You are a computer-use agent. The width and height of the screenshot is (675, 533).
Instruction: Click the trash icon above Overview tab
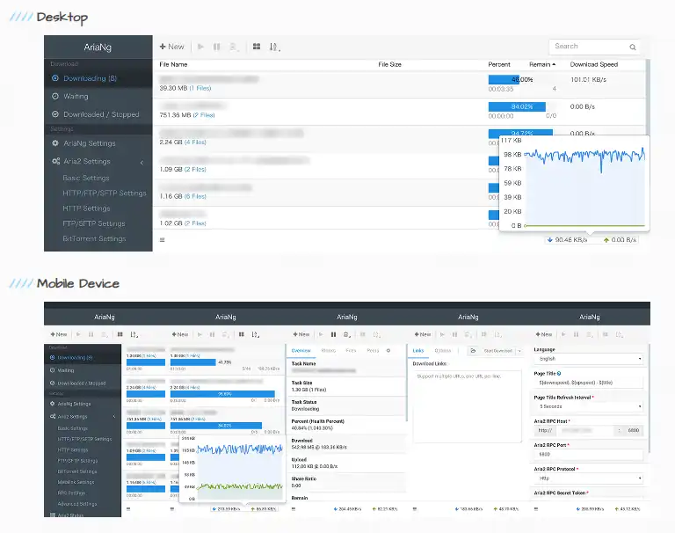346,334
